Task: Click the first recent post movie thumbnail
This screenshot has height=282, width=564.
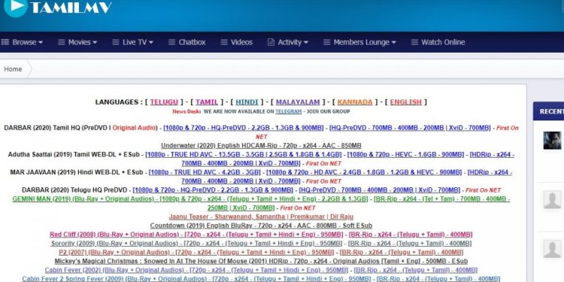Action: click(x=552, y=141)
